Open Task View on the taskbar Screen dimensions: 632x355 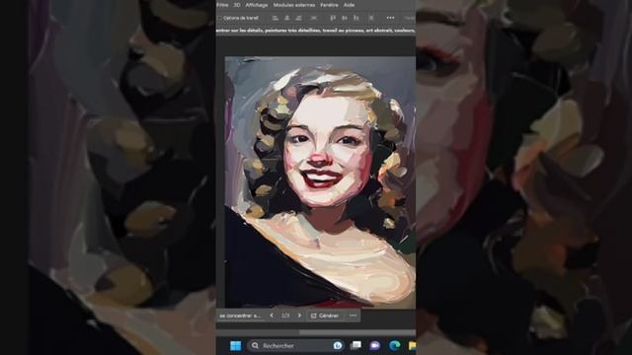point(355,346)
